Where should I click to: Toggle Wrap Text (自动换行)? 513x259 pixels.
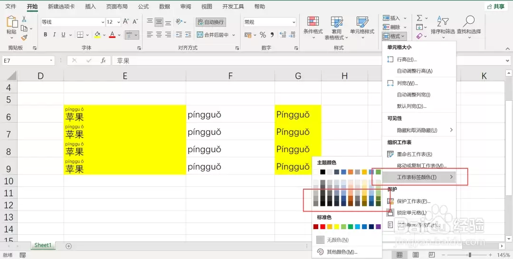click(x=211, y=22)
